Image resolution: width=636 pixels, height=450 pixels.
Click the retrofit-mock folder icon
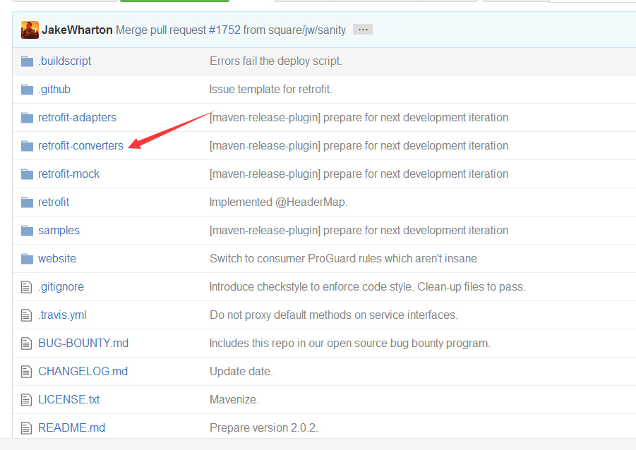27,174
